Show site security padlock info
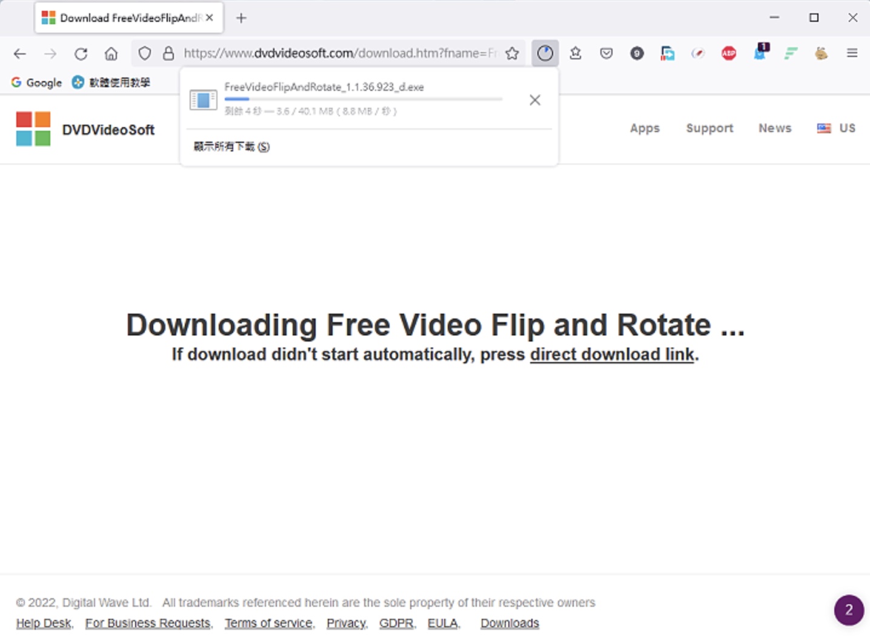The height and width of the screenshot is (637, 870). (169, 53)
